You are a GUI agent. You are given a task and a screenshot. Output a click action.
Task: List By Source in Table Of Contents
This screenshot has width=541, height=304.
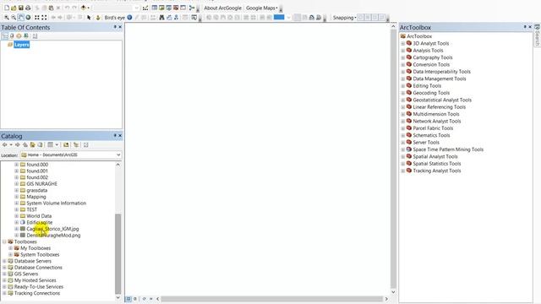click(x=12, y=35)
